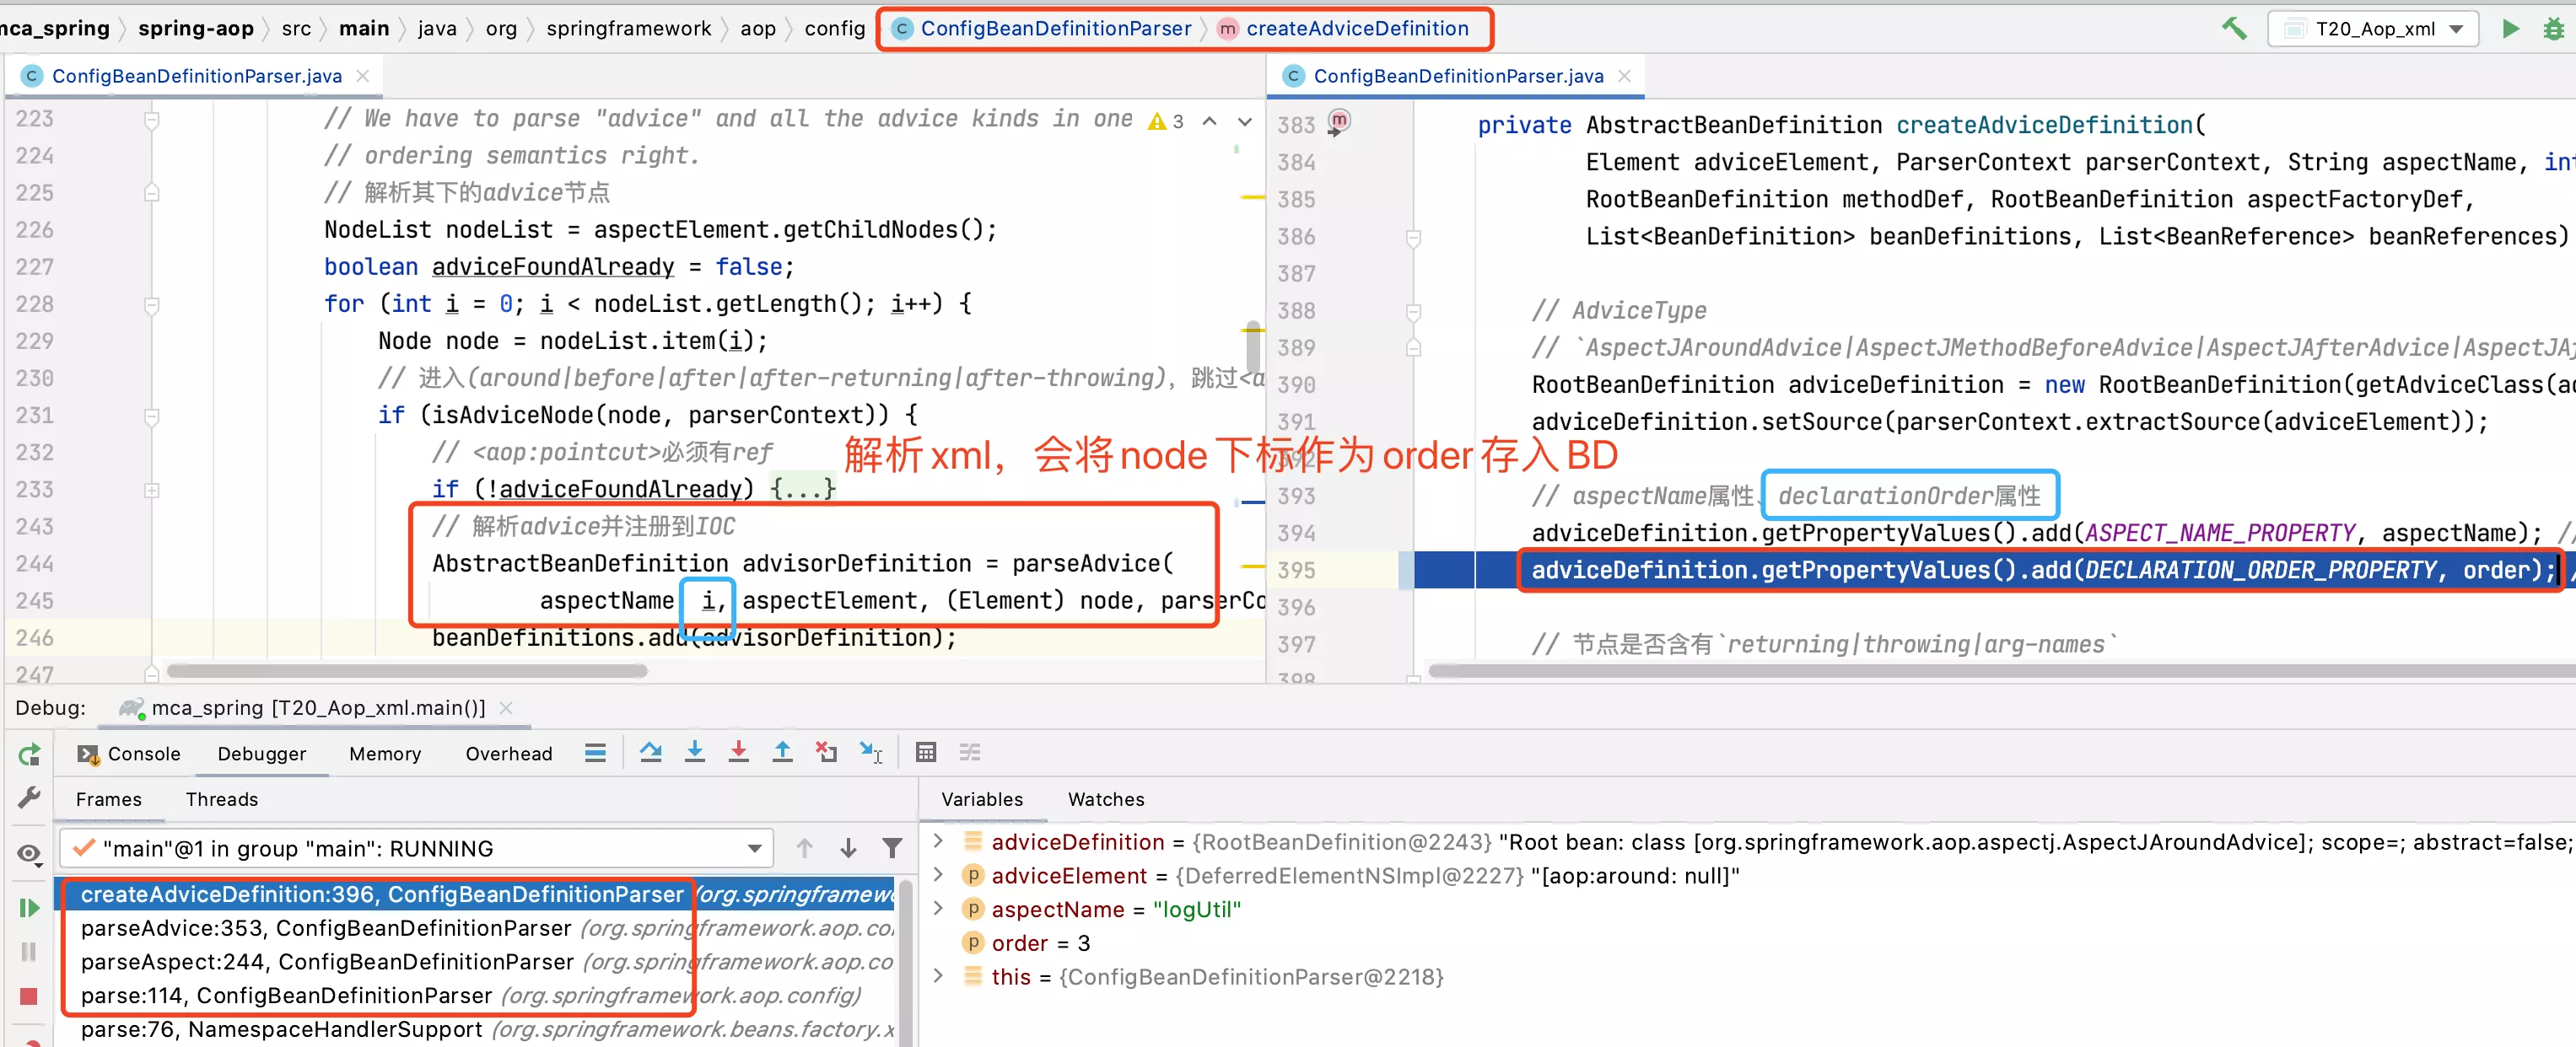
Task: Select parseAdvice:353 stack frame
Action: (x=476, y=928)
